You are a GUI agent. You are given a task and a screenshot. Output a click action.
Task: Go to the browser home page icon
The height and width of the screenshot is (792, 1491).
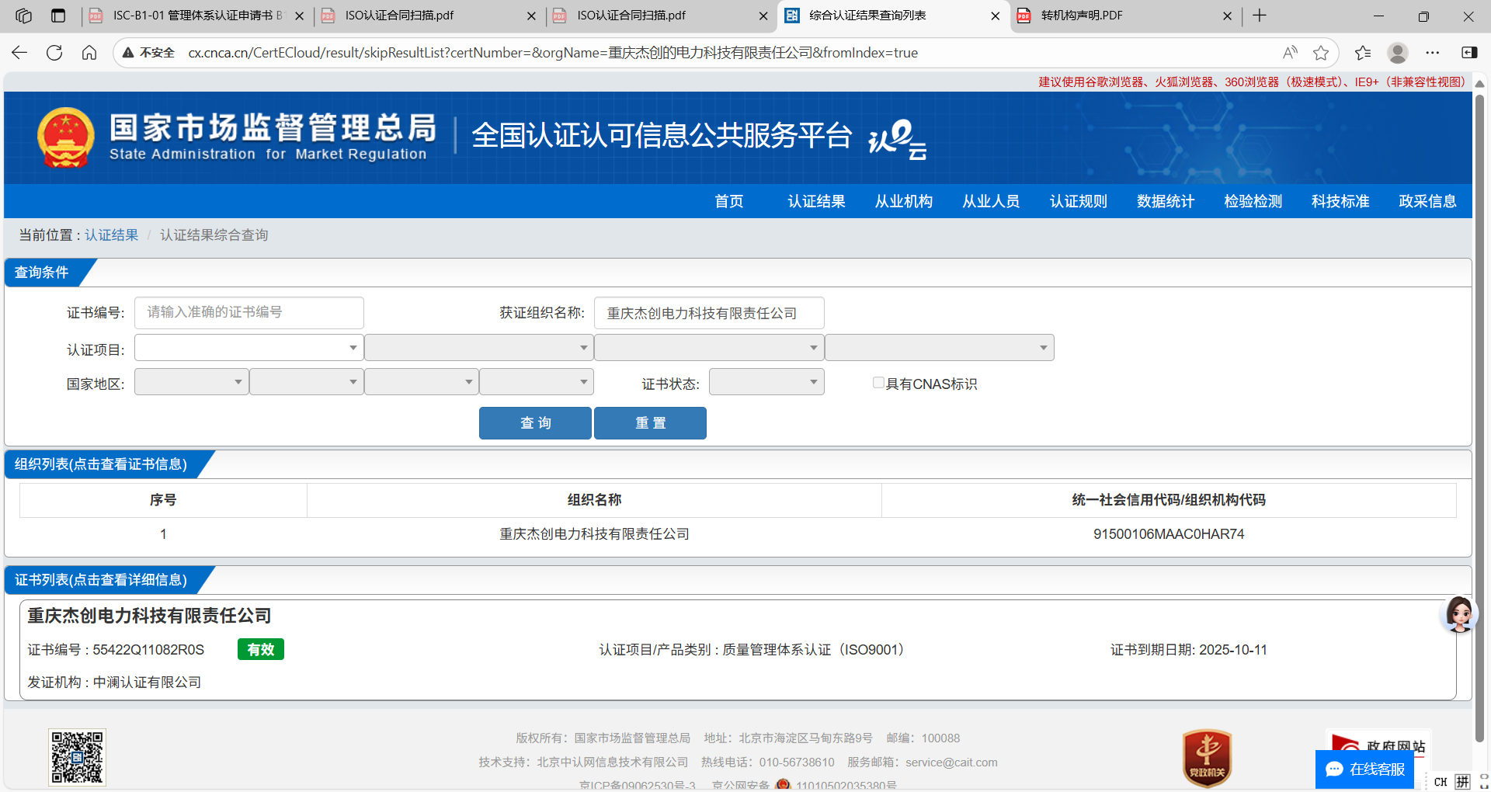tap(89, 53)
